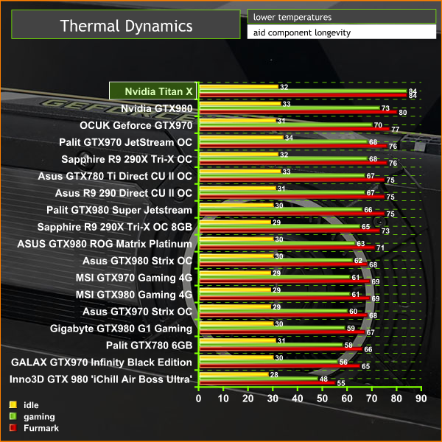Click Sapphire 8GB Furmark value 73
442x442 pixels.
[385, 231]
